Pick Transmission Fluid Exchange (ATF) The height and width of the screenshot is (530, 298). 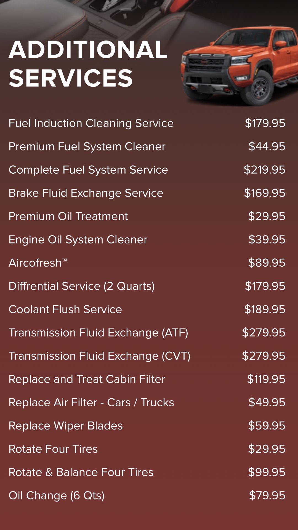(98, 333)
